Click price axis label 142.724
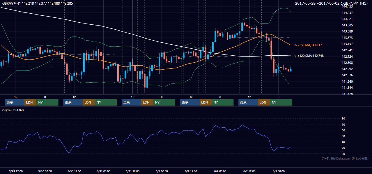 [347, 57]
